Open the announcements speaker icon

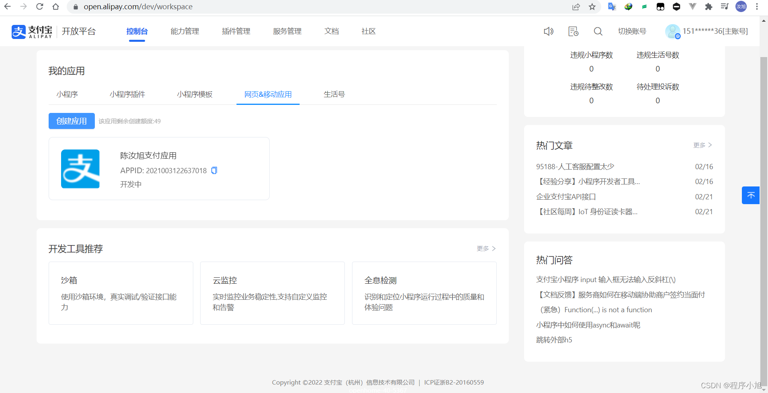click(549, 31)
